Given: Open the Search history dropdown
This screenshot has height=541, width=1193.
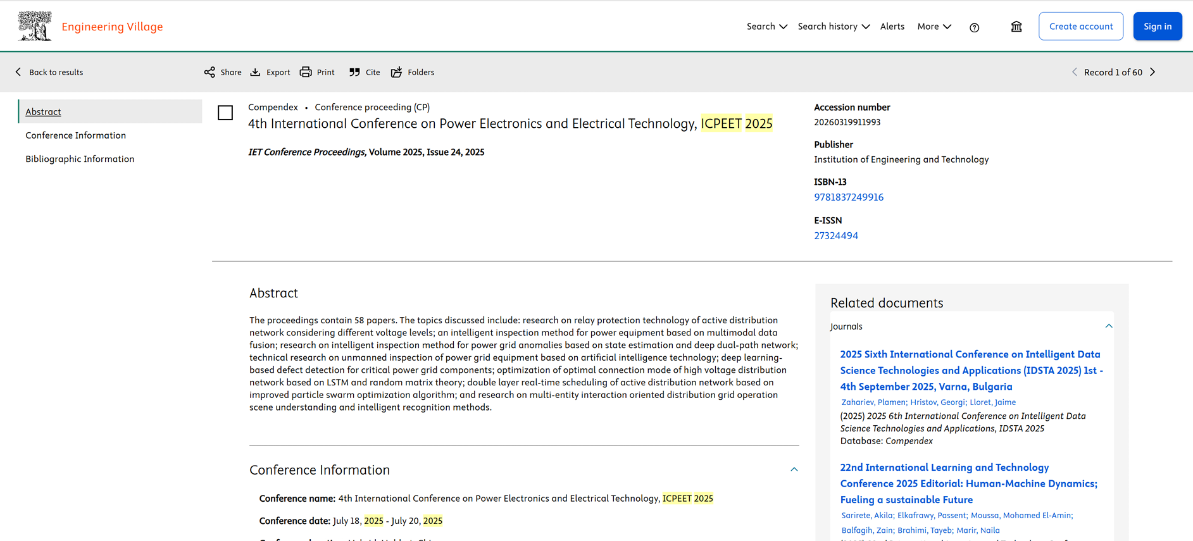Looking at the screenshot, I should [x=834, y=27].
